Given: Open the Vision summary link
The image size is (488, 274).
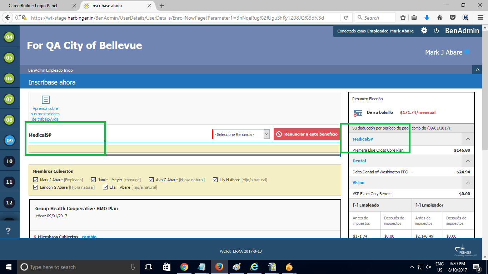Looking at the screenshot, I should tap(358, 183).
